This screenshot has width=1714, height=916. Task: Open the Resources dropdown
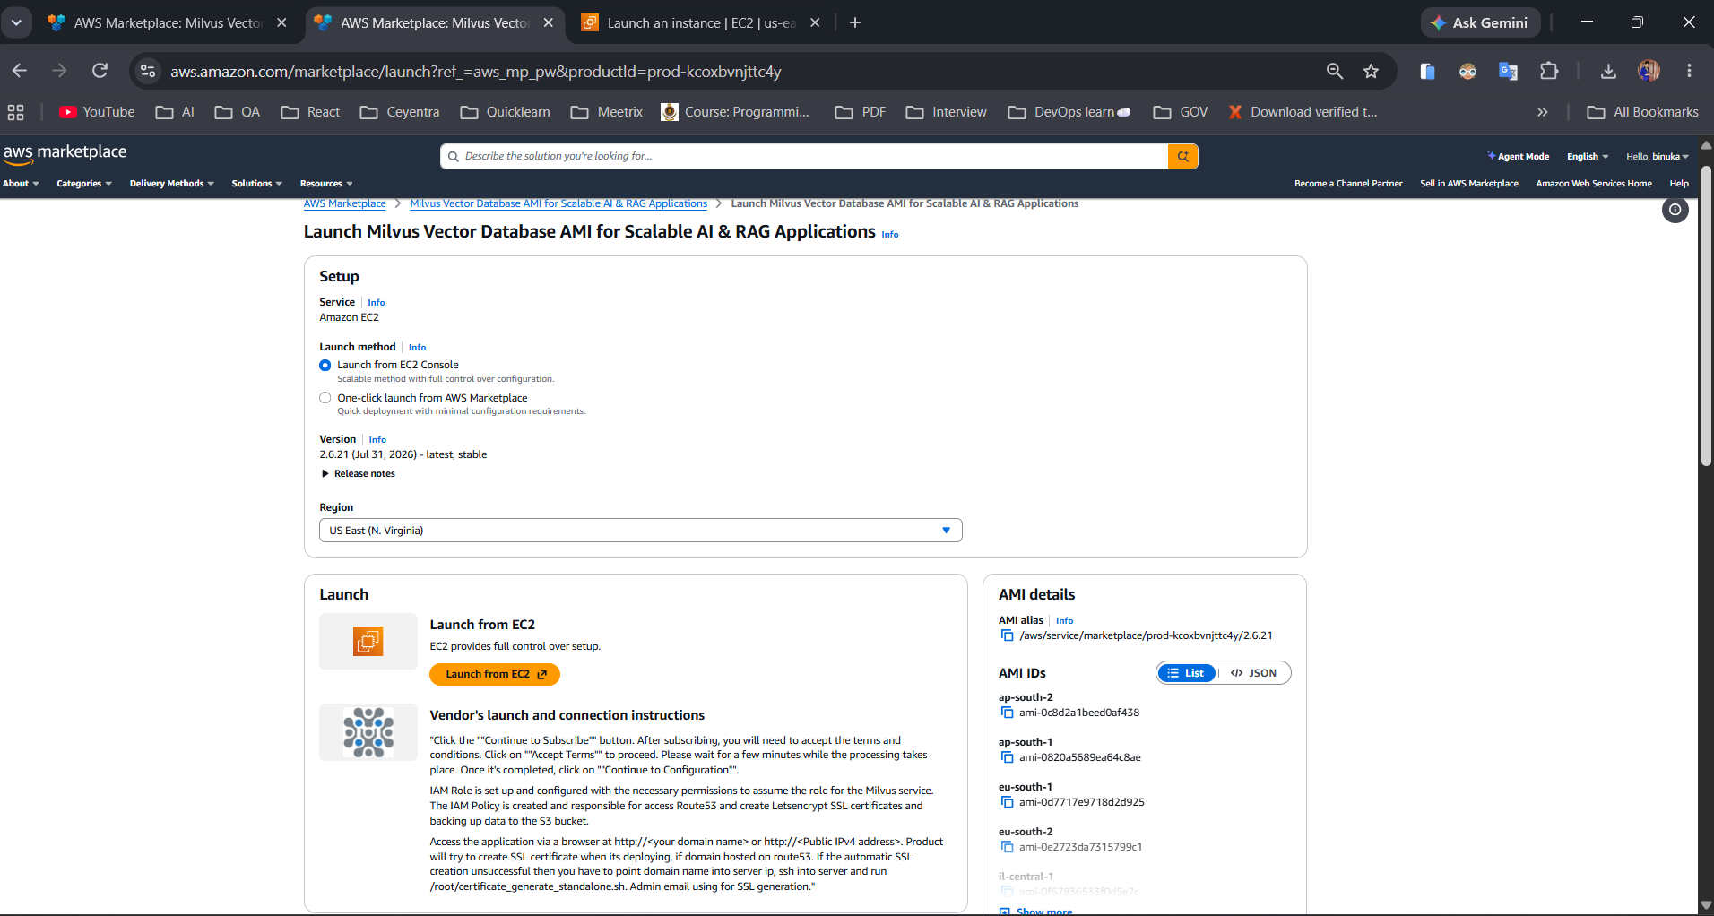(x=326, y=183)
